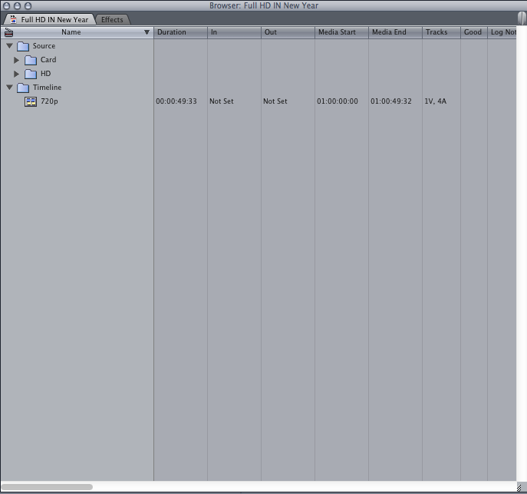Click the HD bin folder icon
This screenshot has height=494, width=527.
click(31, 74)
